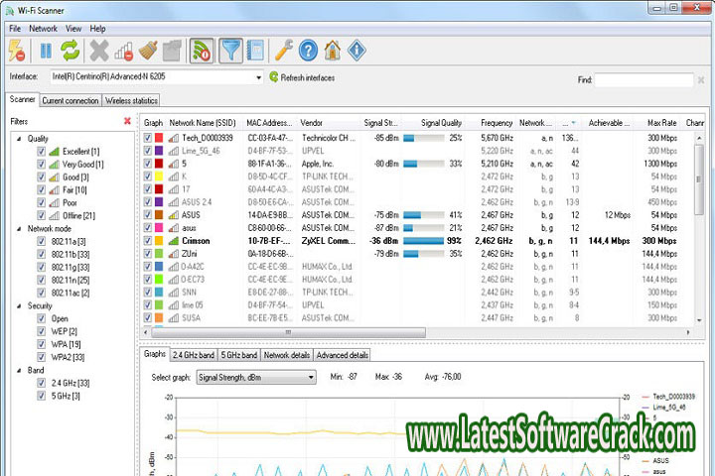Click the network list scroll up arrow

tap(699, 138)
